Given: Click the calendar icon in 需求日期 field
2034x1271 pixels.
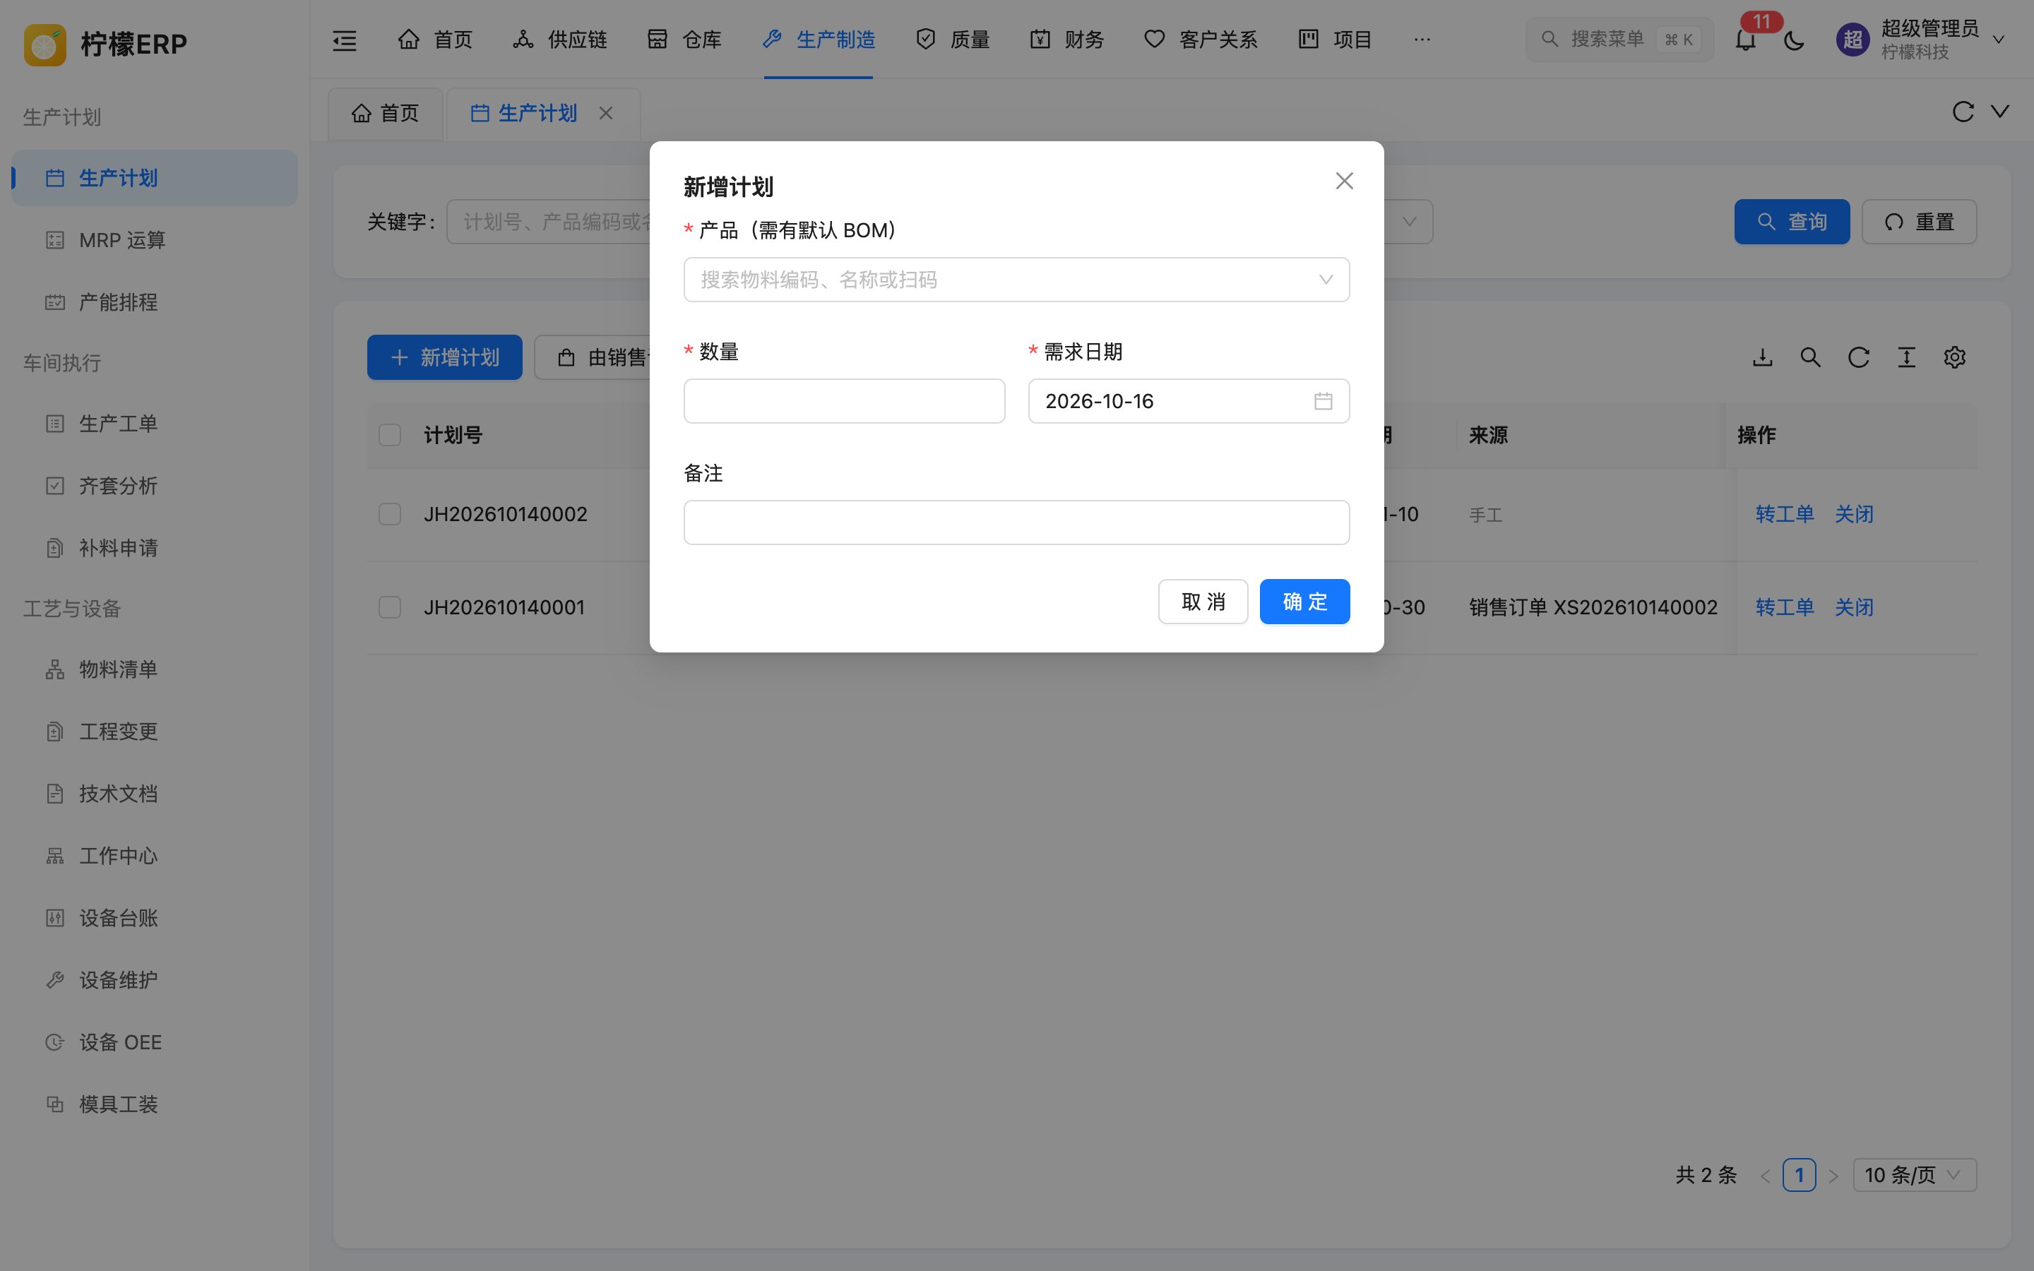Looking at the screenshot, I should 1323,401.
